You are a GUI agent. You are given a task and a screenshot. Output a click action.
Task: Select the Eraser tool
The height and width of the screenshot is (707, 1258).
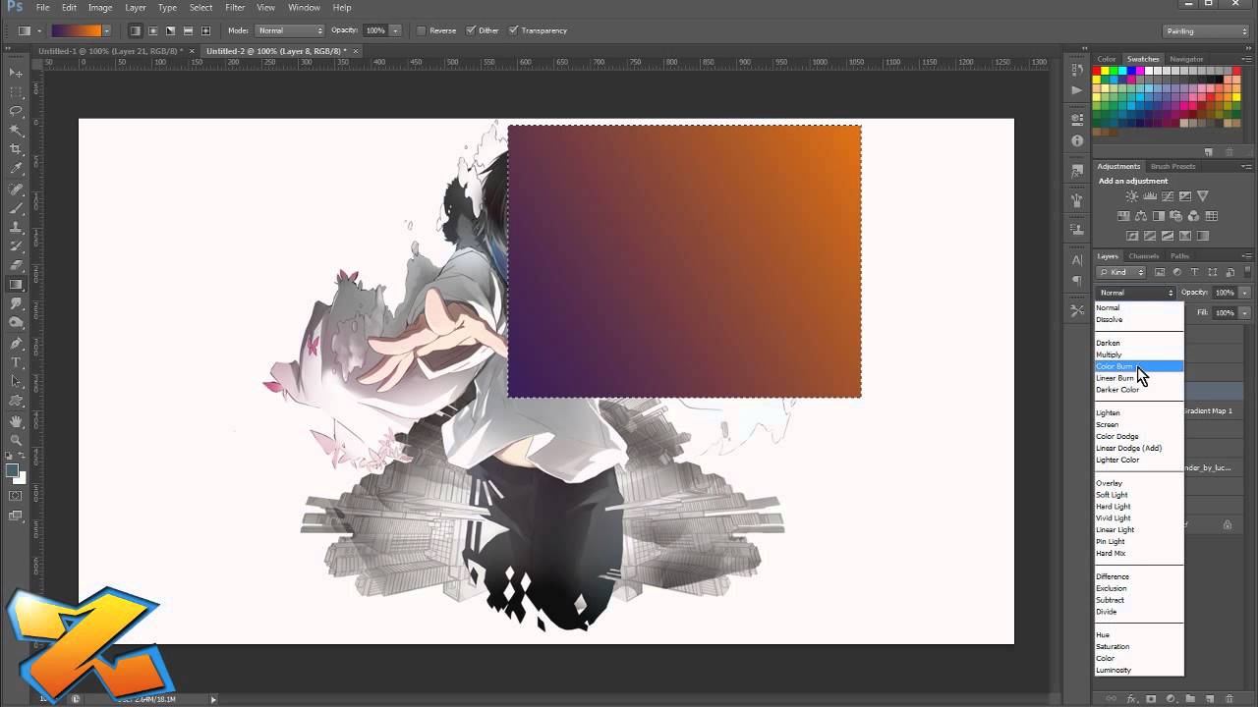click(16, 265)
